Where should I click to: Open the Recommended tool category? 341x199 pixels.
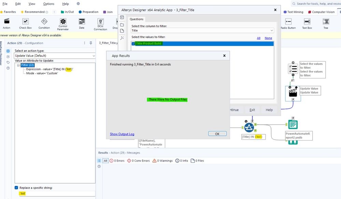[x=34, y=12]
